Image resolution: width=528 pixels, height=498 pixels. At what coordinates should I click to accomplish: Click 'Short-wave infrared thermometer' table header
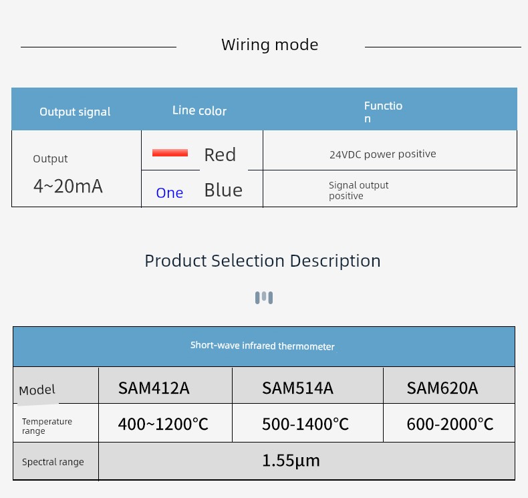coord(263,346)
